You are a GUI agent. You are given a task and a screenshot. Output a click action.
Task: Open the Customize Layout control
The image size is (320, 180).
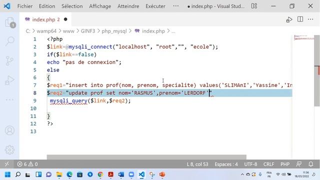click(x=254, y=6)
